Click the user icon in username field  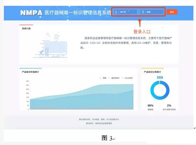click(116, 12)
